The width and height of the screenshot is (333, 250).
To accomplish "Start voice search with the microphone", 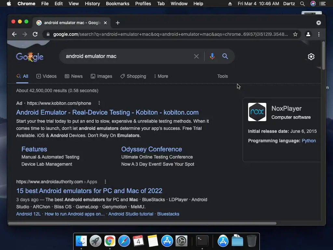I will (x=212, y=56).
